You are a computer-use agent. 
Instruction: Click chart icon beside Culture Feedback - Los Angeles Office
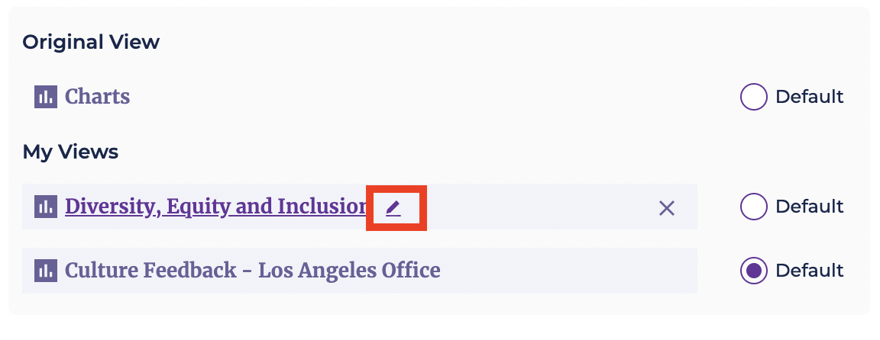46,271
